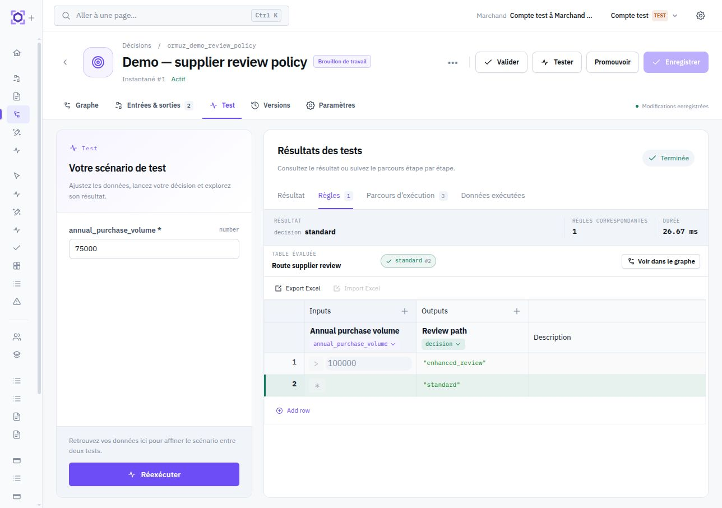Open the annual_purchase_volume column dropdown
722x508 pixels.
click(x=354, y=344)
